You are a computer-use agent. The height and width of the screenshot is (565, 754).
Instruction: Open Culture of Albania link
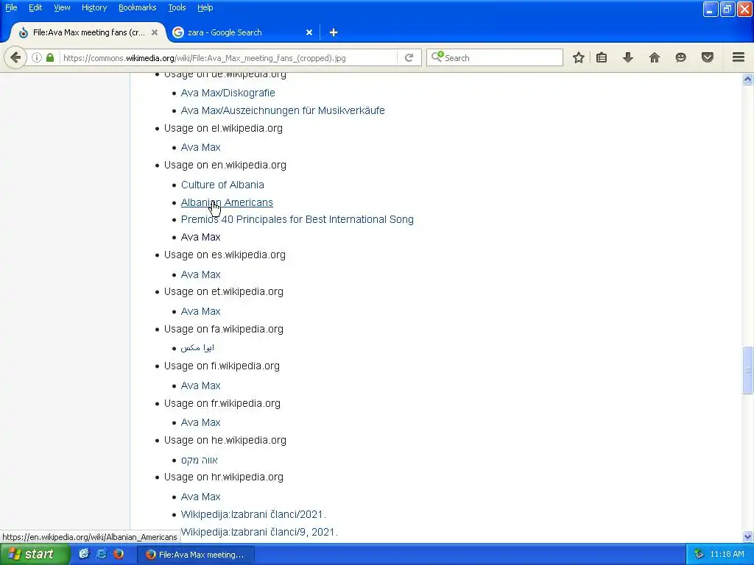(222, 185)
